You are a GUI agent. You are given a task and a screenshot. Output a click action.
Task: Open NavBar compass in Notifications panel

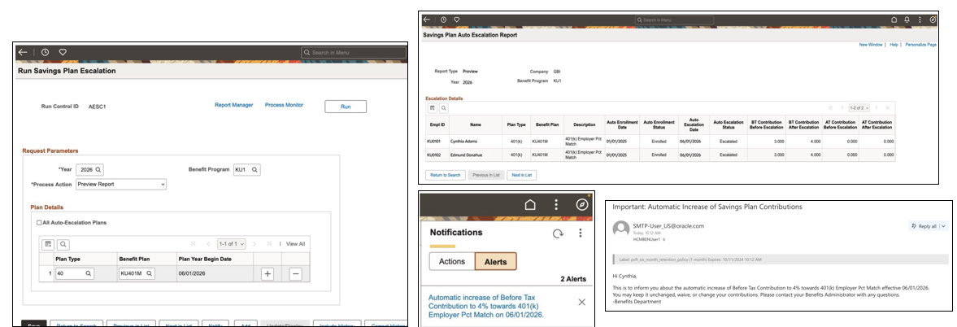(x=581, y=204)
